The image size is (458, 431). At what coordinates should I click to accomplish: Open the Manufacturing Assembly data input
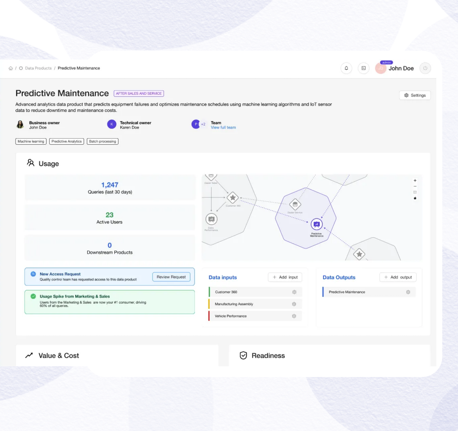click(255, 304)
